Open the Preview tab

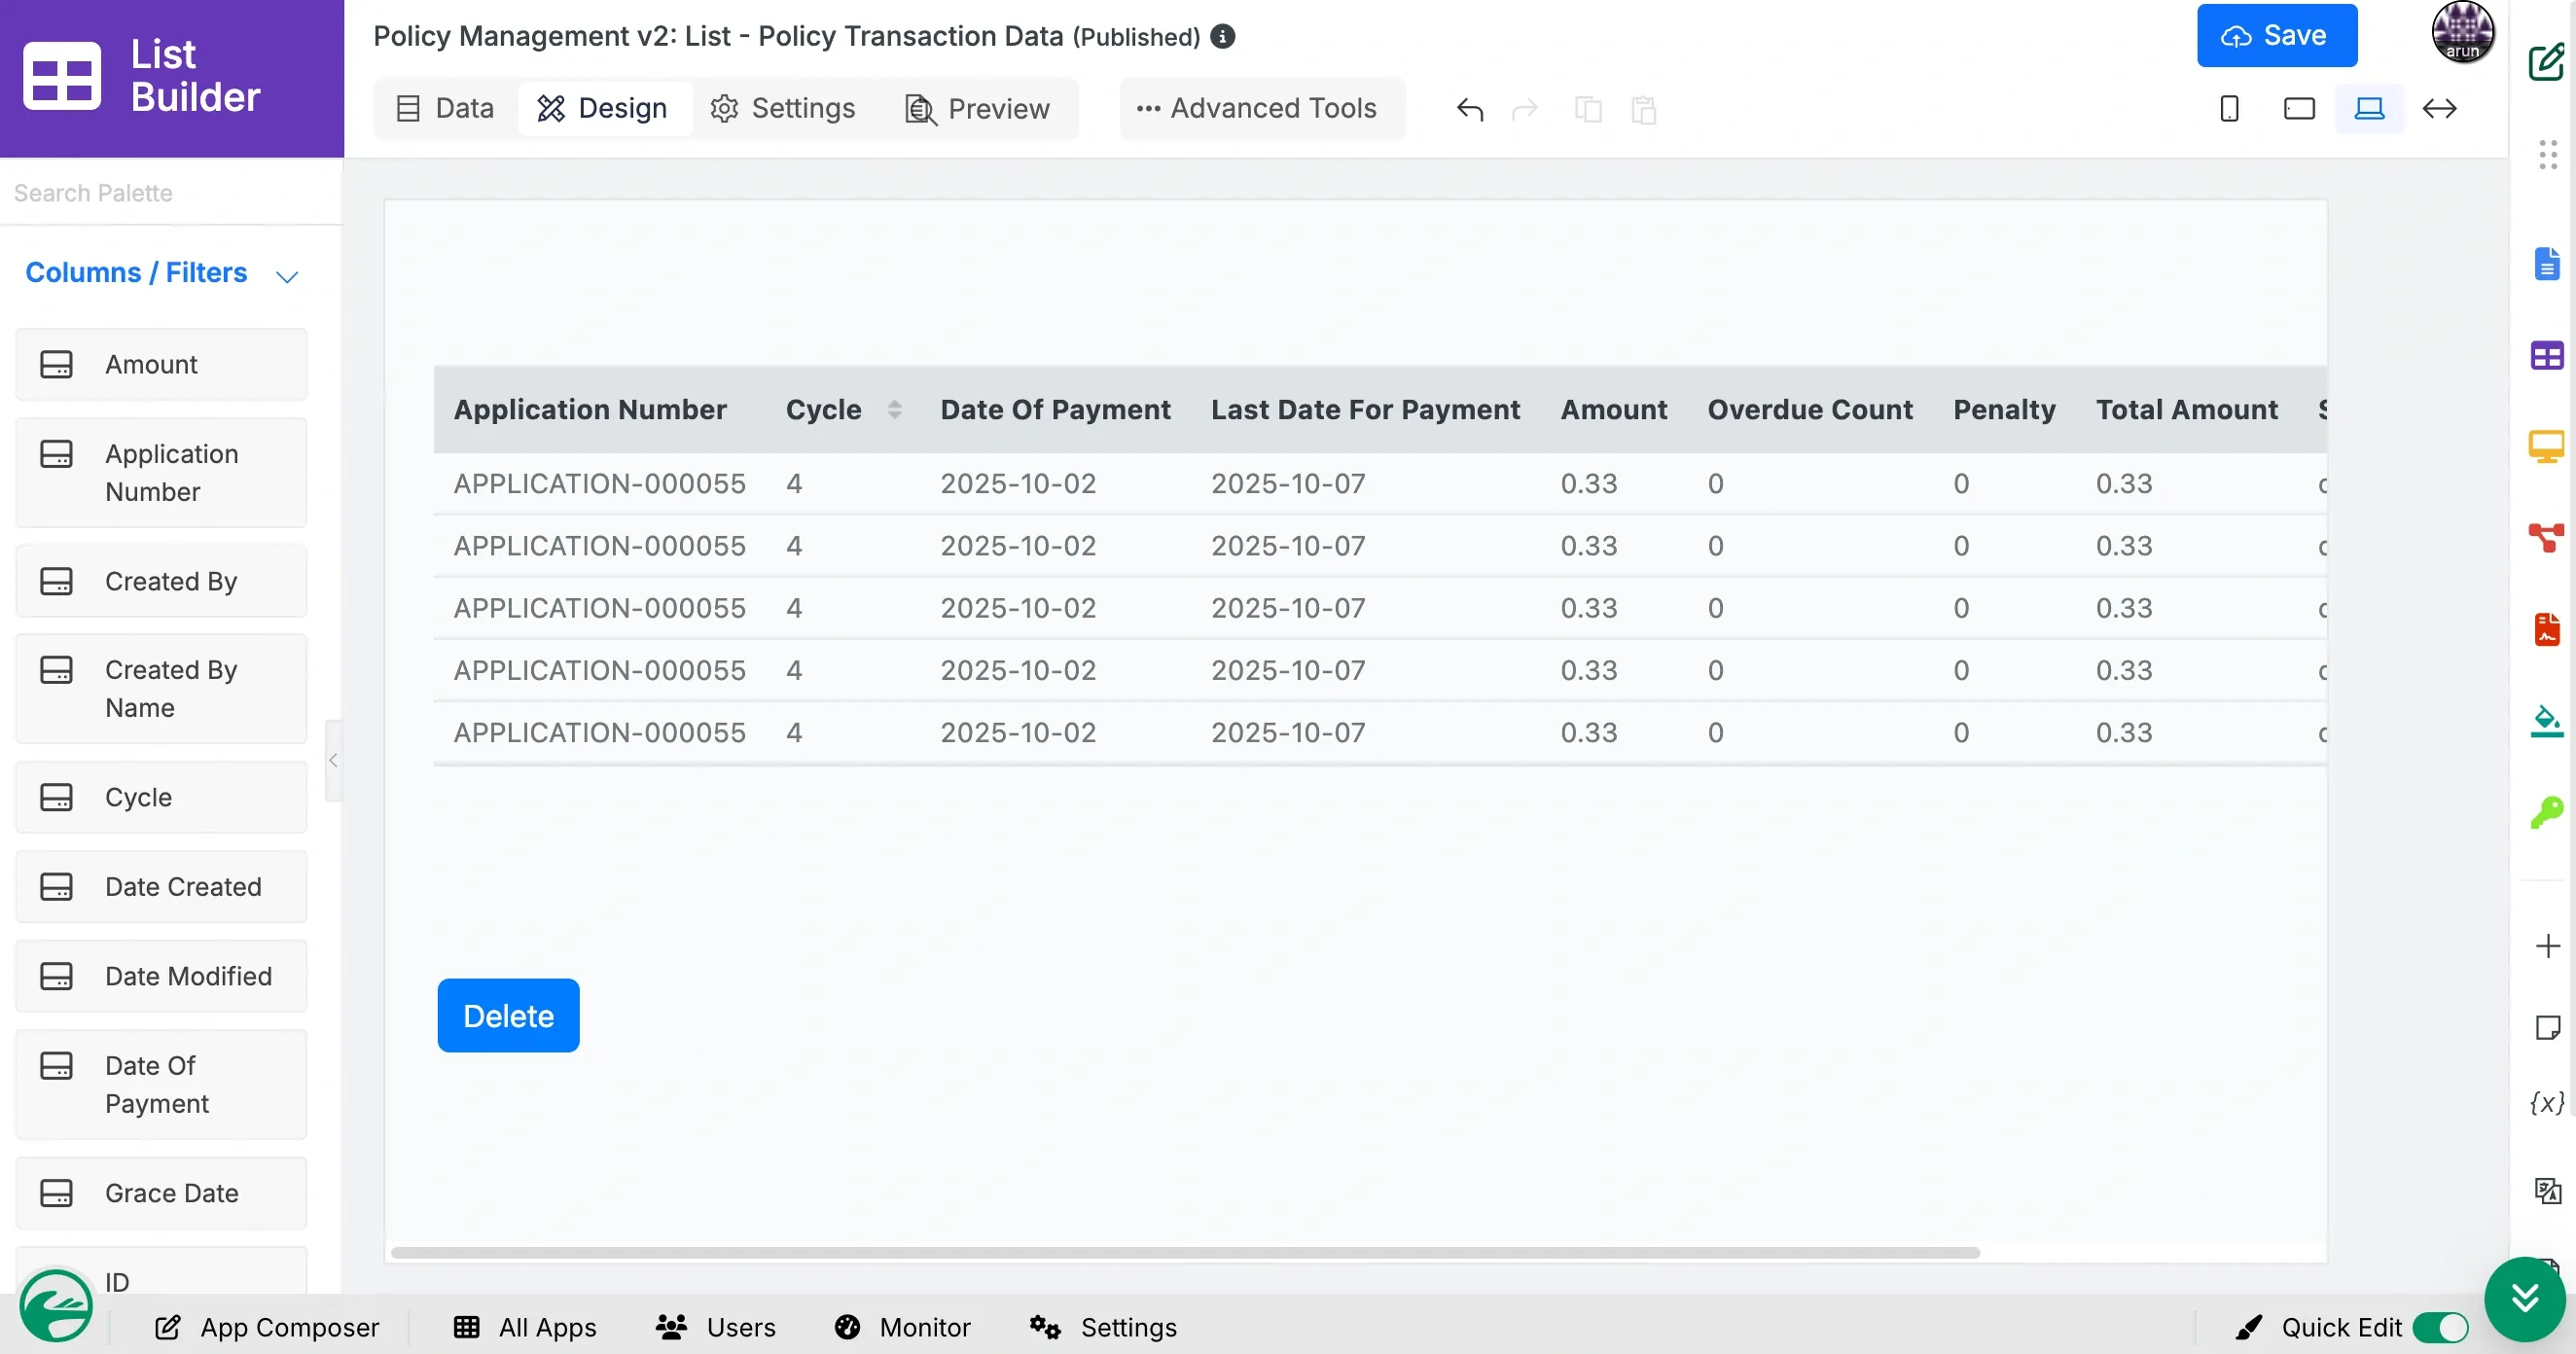coord(977,108)
